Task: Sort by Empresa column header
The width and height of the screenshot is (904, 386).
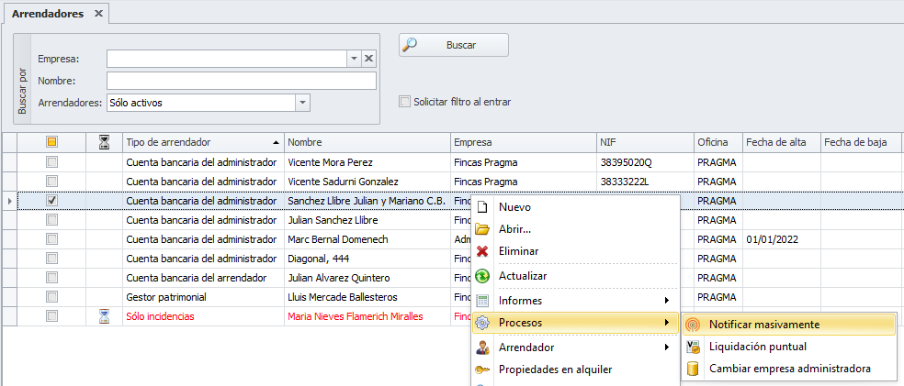Action: point(524,142)
